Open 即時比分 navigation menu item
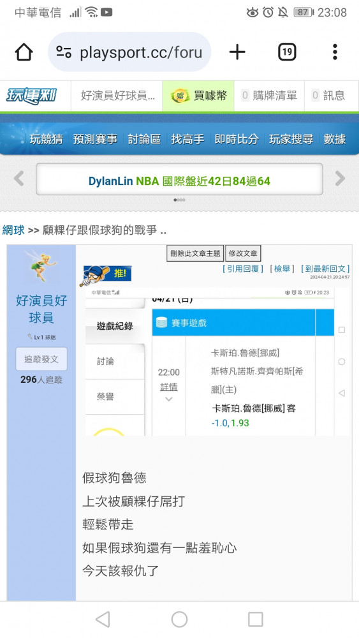The image size is (359, 638). pos(237,139)
